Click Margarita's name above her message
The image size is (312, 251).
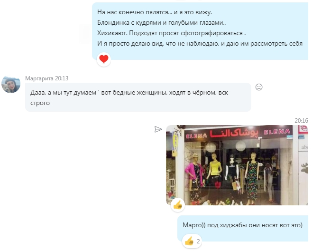39,78
